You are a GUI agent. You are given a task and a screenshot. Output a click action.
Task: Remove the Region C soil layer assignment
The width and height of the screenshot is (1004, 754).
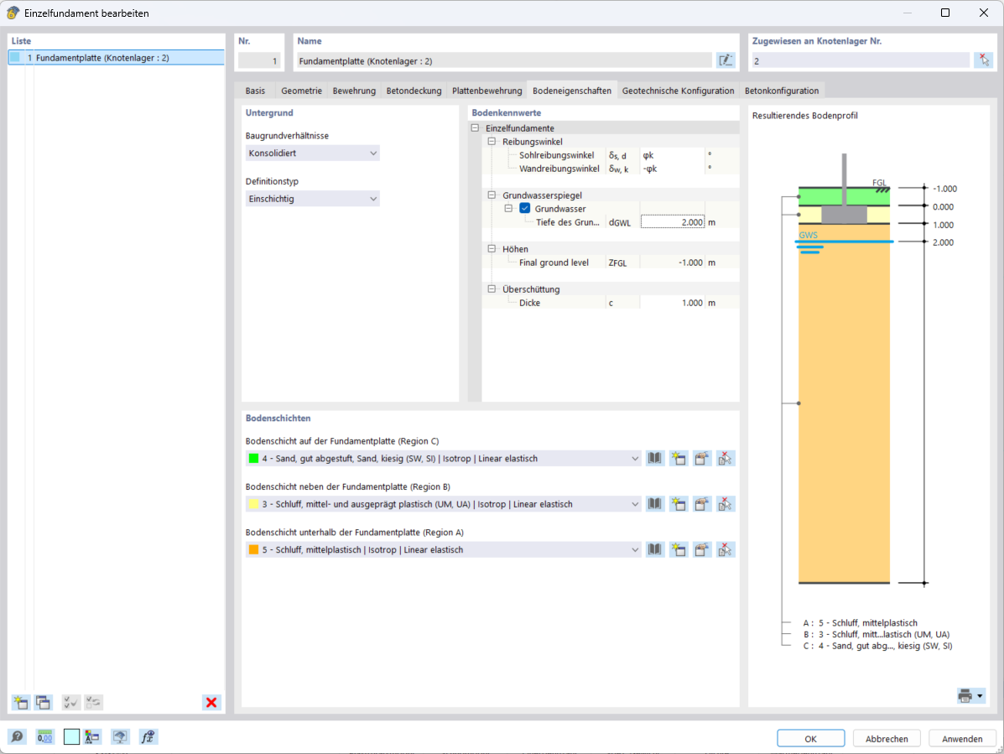click(725, 458)
